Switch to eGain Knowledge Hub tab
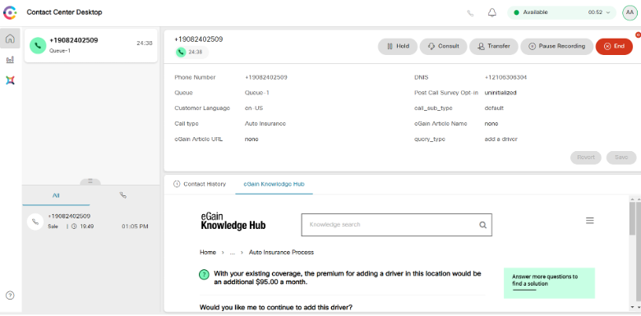 274,184
